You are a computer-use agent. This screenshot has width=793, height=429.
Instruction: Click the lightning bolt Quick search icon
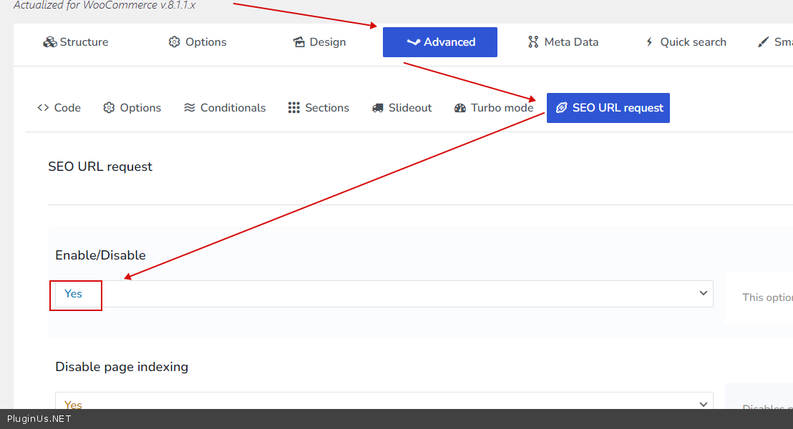tap(649, 42)
